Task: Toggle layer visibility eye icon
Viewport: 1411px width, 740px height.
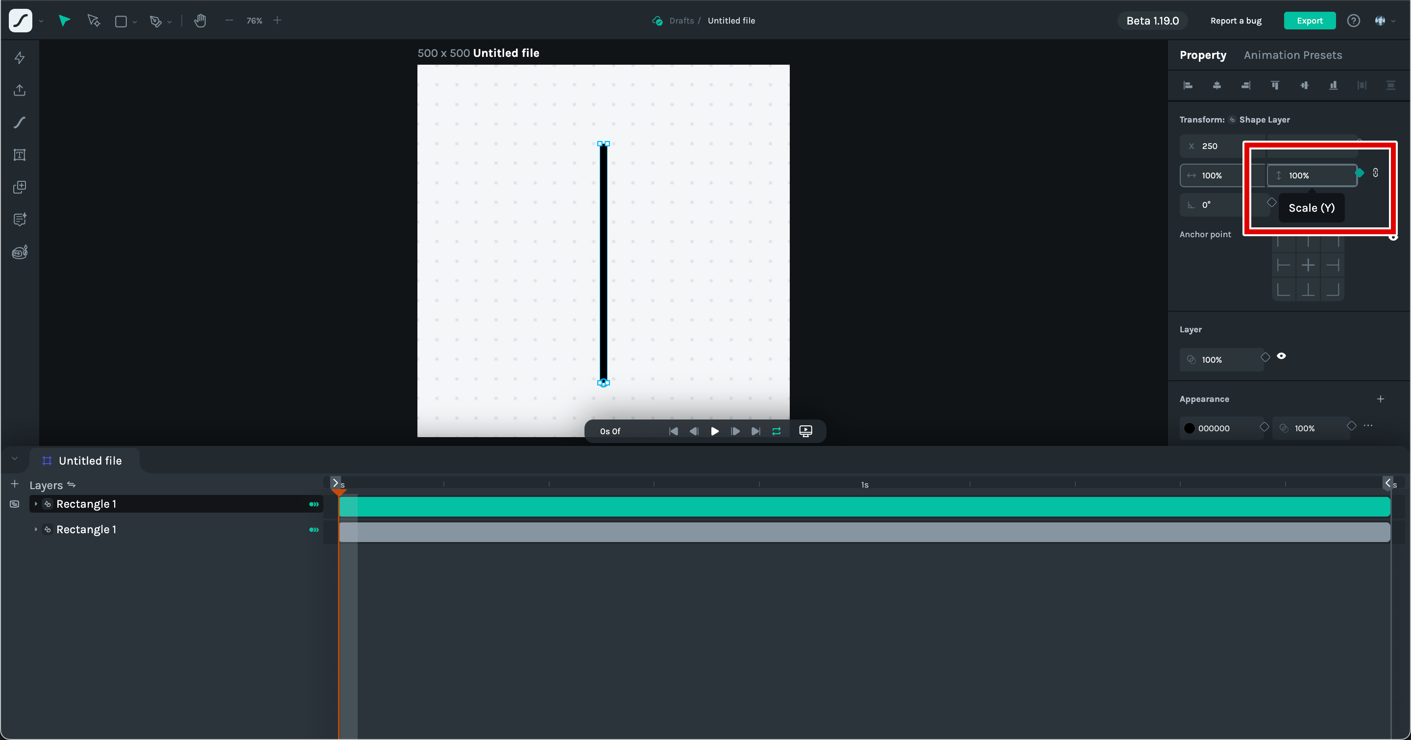Action: 1281,357
